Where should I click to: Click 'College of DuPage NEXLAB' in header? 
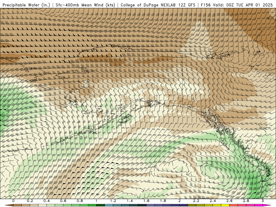(148, 5)
